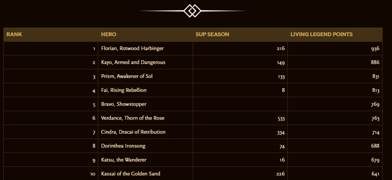Click the SUP SEASON column header
The width and height of the screenshot is (392, 180).
(x=212, y=34)
